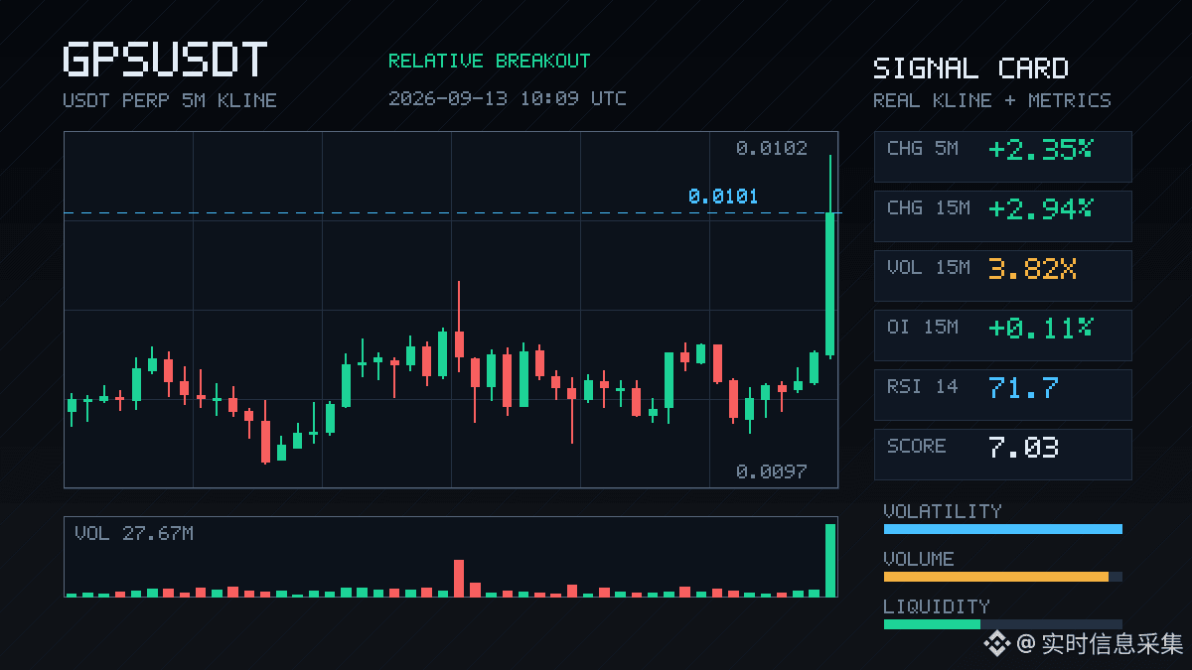Click the 0.0101 price line label
This screenshot has width=1192, height=670.
click(723, 197)
